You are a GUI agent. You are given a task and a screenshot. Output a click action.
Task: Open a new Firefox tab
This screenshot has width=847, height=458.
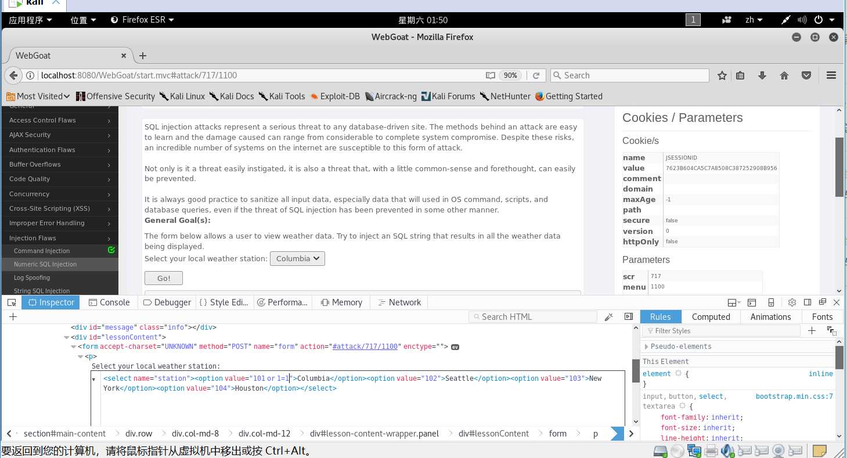(x=143, y=56)
